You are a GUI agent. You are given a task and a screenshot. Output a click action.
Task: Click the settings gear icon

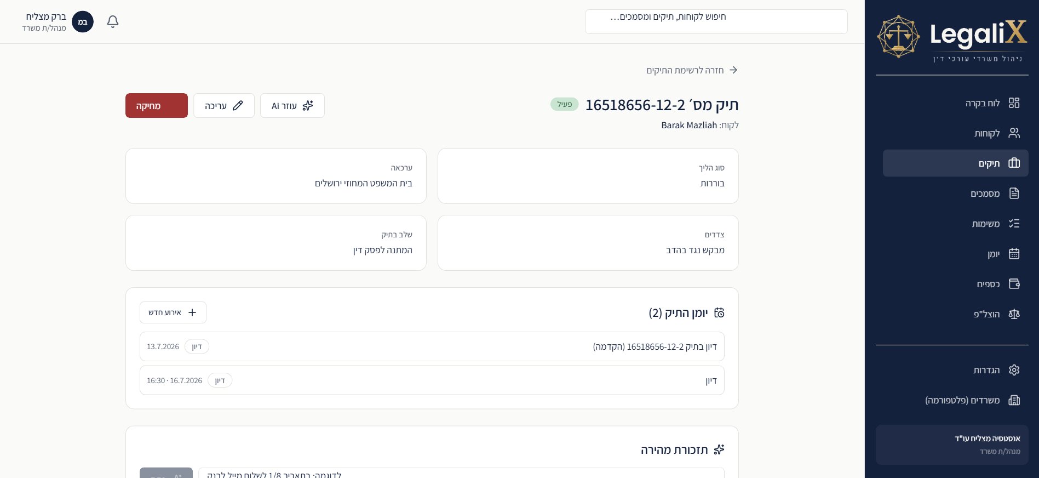1014,370
